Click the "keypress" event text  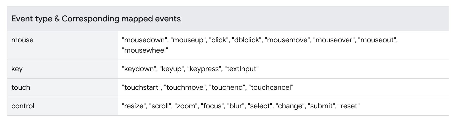pos(205,69)
